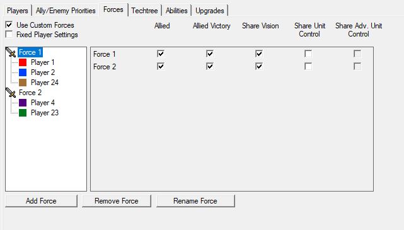Open the Ally/Enemy Priorities tab
404x230 pixels.
coord(66,11)
